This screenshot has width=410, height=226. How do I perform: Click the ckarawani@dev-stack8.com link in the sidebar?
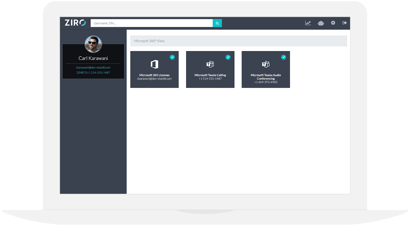click(93, 68)
